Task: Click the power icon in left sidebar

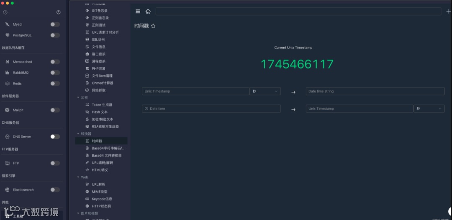Action: point(59,13)
